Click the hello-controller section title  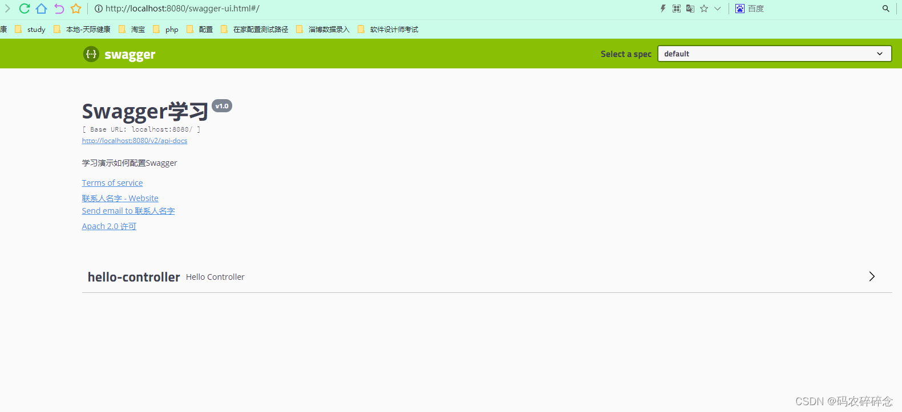click(134, 277)
